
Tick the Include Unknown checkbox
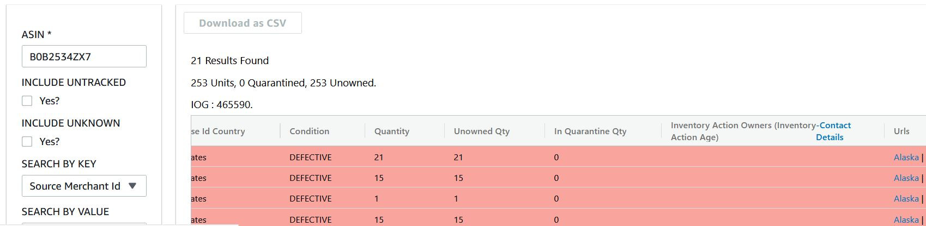(x=27, y=142)
